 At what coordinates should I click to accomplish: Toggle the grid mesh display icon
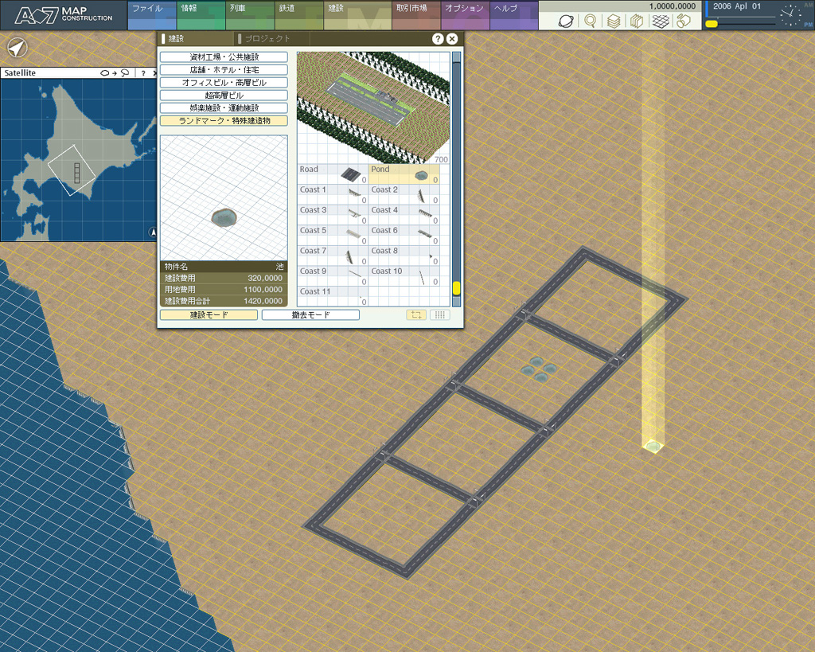661,21
